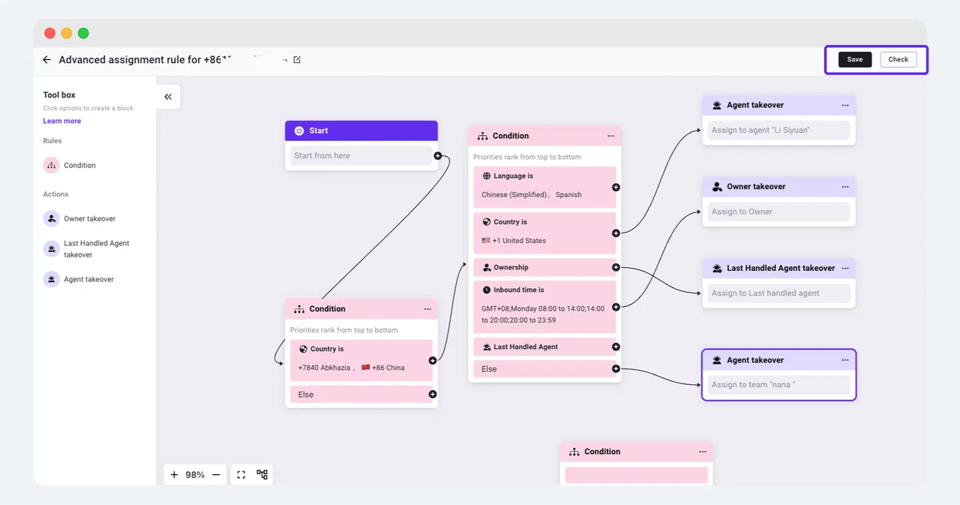Viewport: 960px width, 505px height.
Task: Click Else connector in the Abkhazia/China Condition block
Action: [x=433, y=394]
